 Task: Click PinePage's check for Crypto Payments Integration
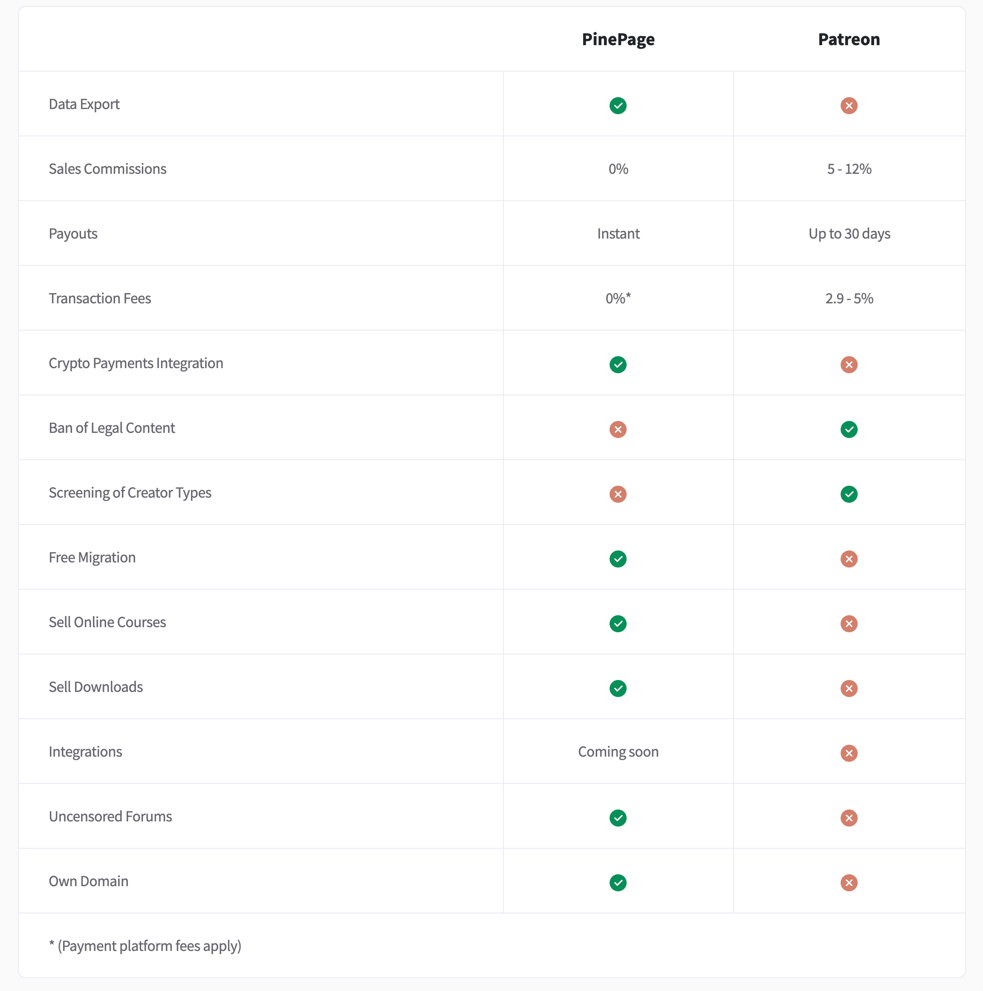tap(618, 365)
